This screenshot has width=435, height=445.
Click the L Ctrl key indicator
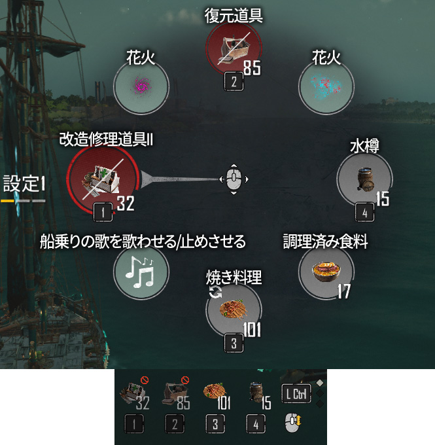click(x=296, y=394)
